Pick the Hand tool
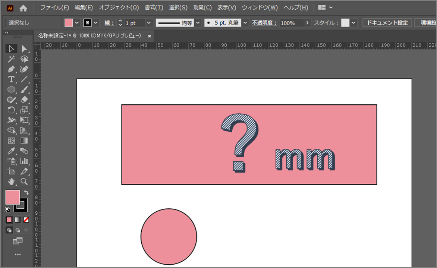Viewport: 437px width, 268px height. click(11, 182)
